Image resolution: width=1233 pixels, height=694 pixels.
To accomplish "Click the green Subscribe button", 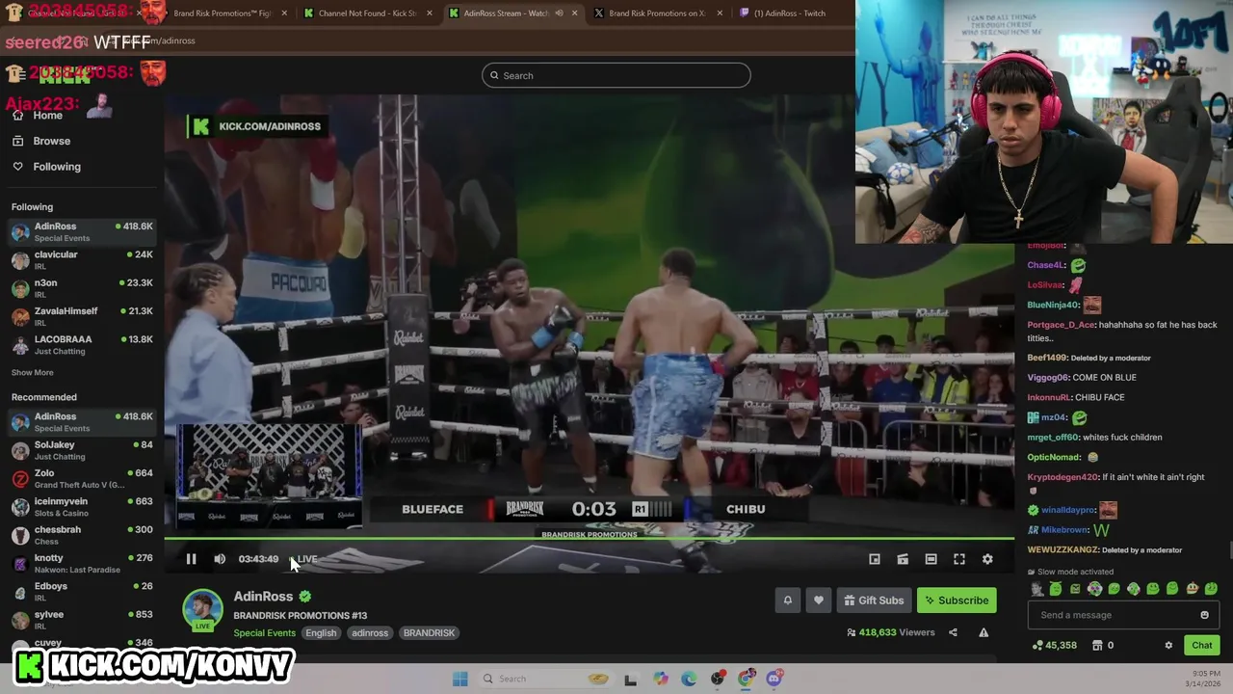I will pyautogui.click(x=957, y=601).
